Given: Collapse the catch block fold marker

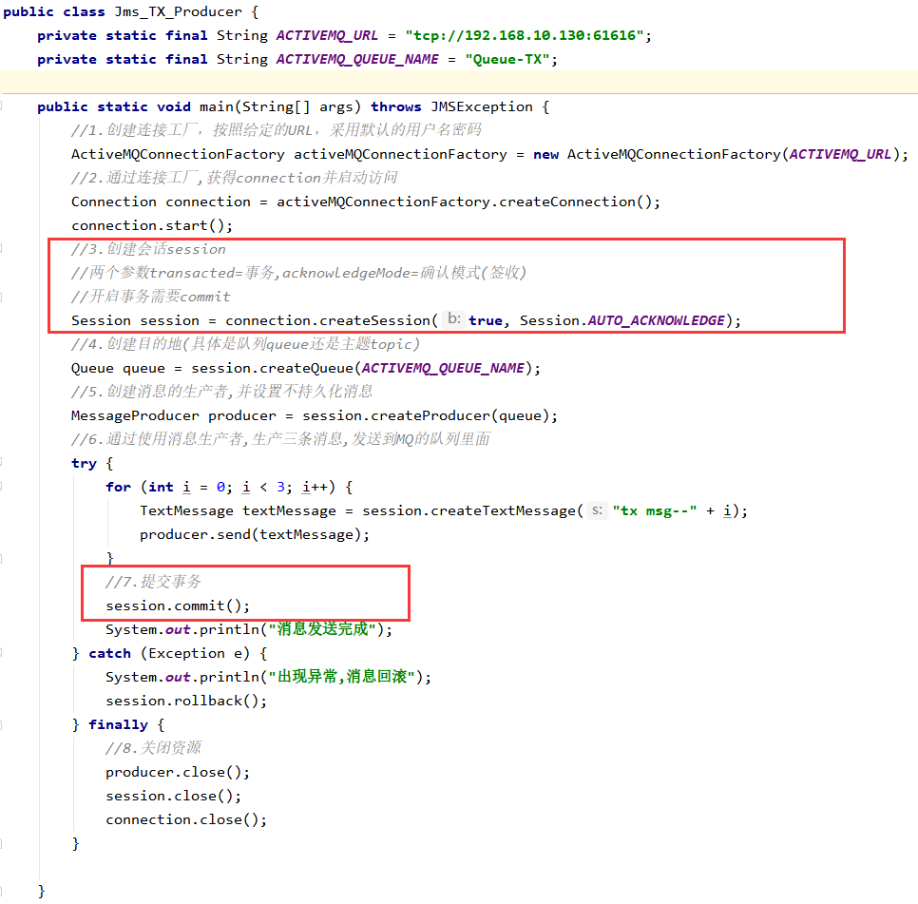Looking at the screenshot, I should 3,653.
